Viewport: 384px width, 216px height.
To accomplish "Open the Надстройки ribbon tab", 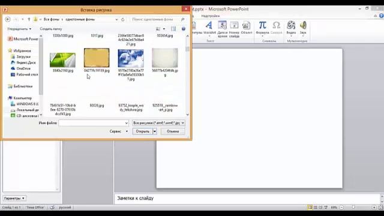I will [x=211, y=16].
